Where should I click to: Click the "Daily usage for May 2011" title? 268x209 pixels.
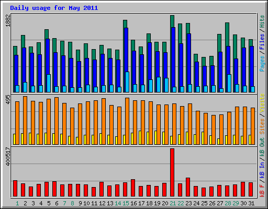point(54,8)
